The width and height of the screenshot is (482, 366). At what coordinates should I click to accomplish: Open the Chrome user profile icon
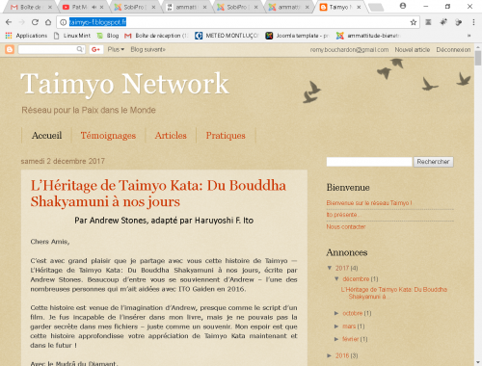point(403,6)
